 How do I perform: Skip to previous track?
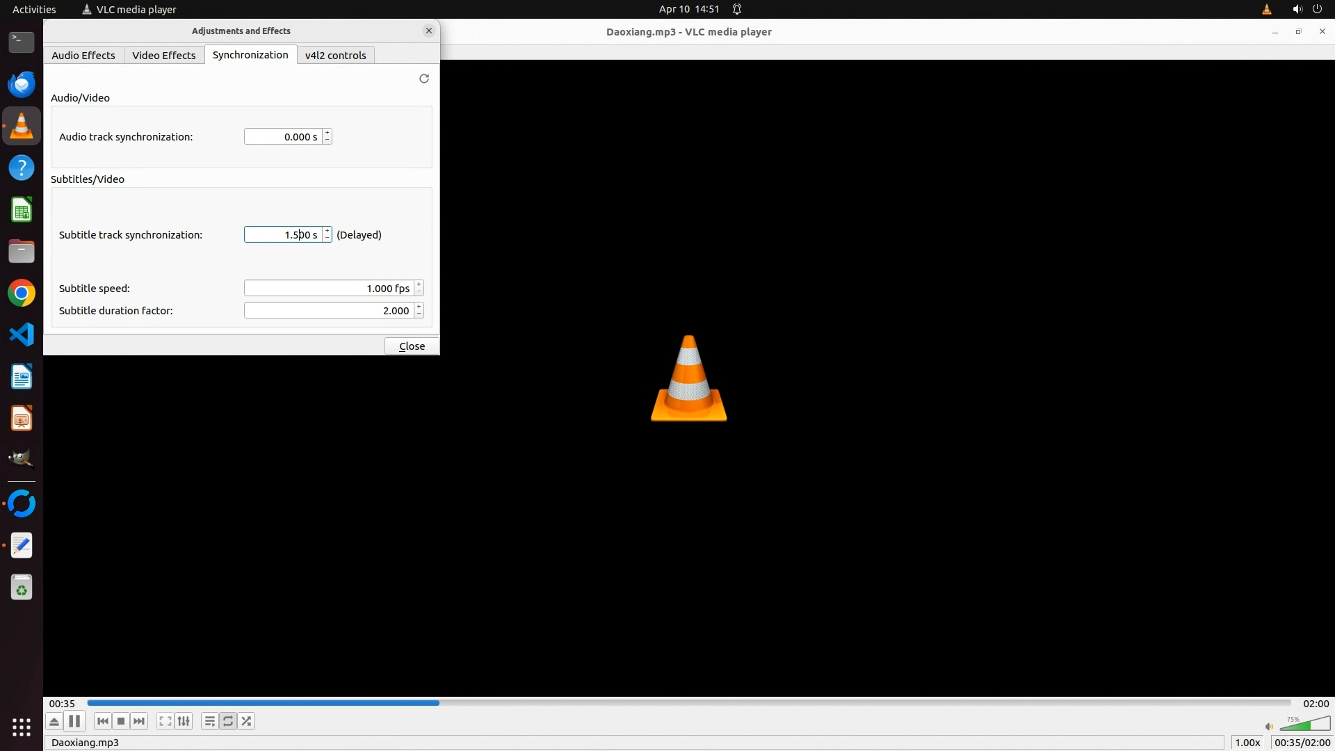point(103,721)
